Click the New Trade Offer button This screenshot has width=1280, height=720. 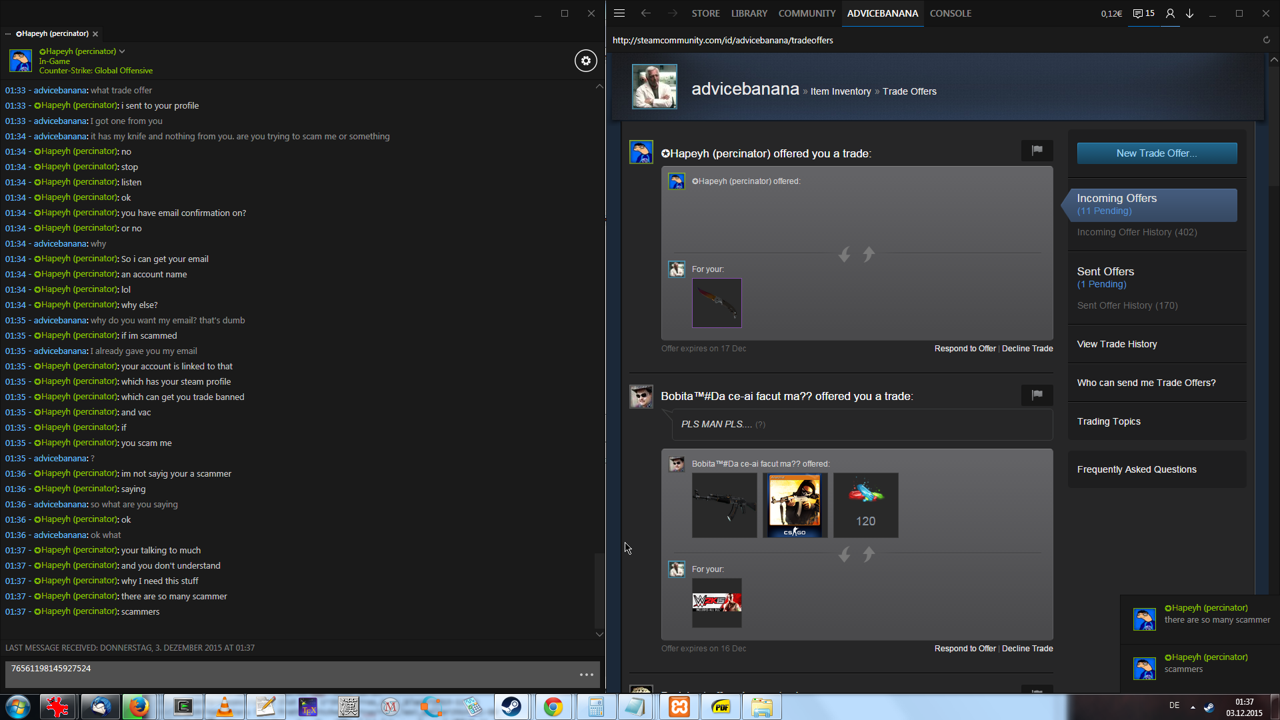(1157, 153)
